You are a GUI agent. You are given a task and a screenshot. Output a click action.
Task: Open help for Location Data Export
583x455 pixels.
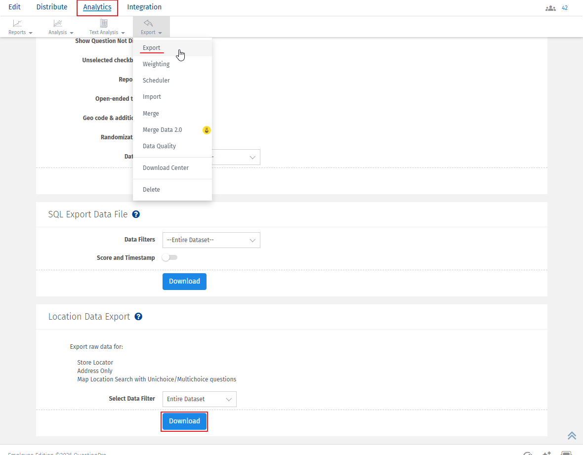[x=138, y=317]
